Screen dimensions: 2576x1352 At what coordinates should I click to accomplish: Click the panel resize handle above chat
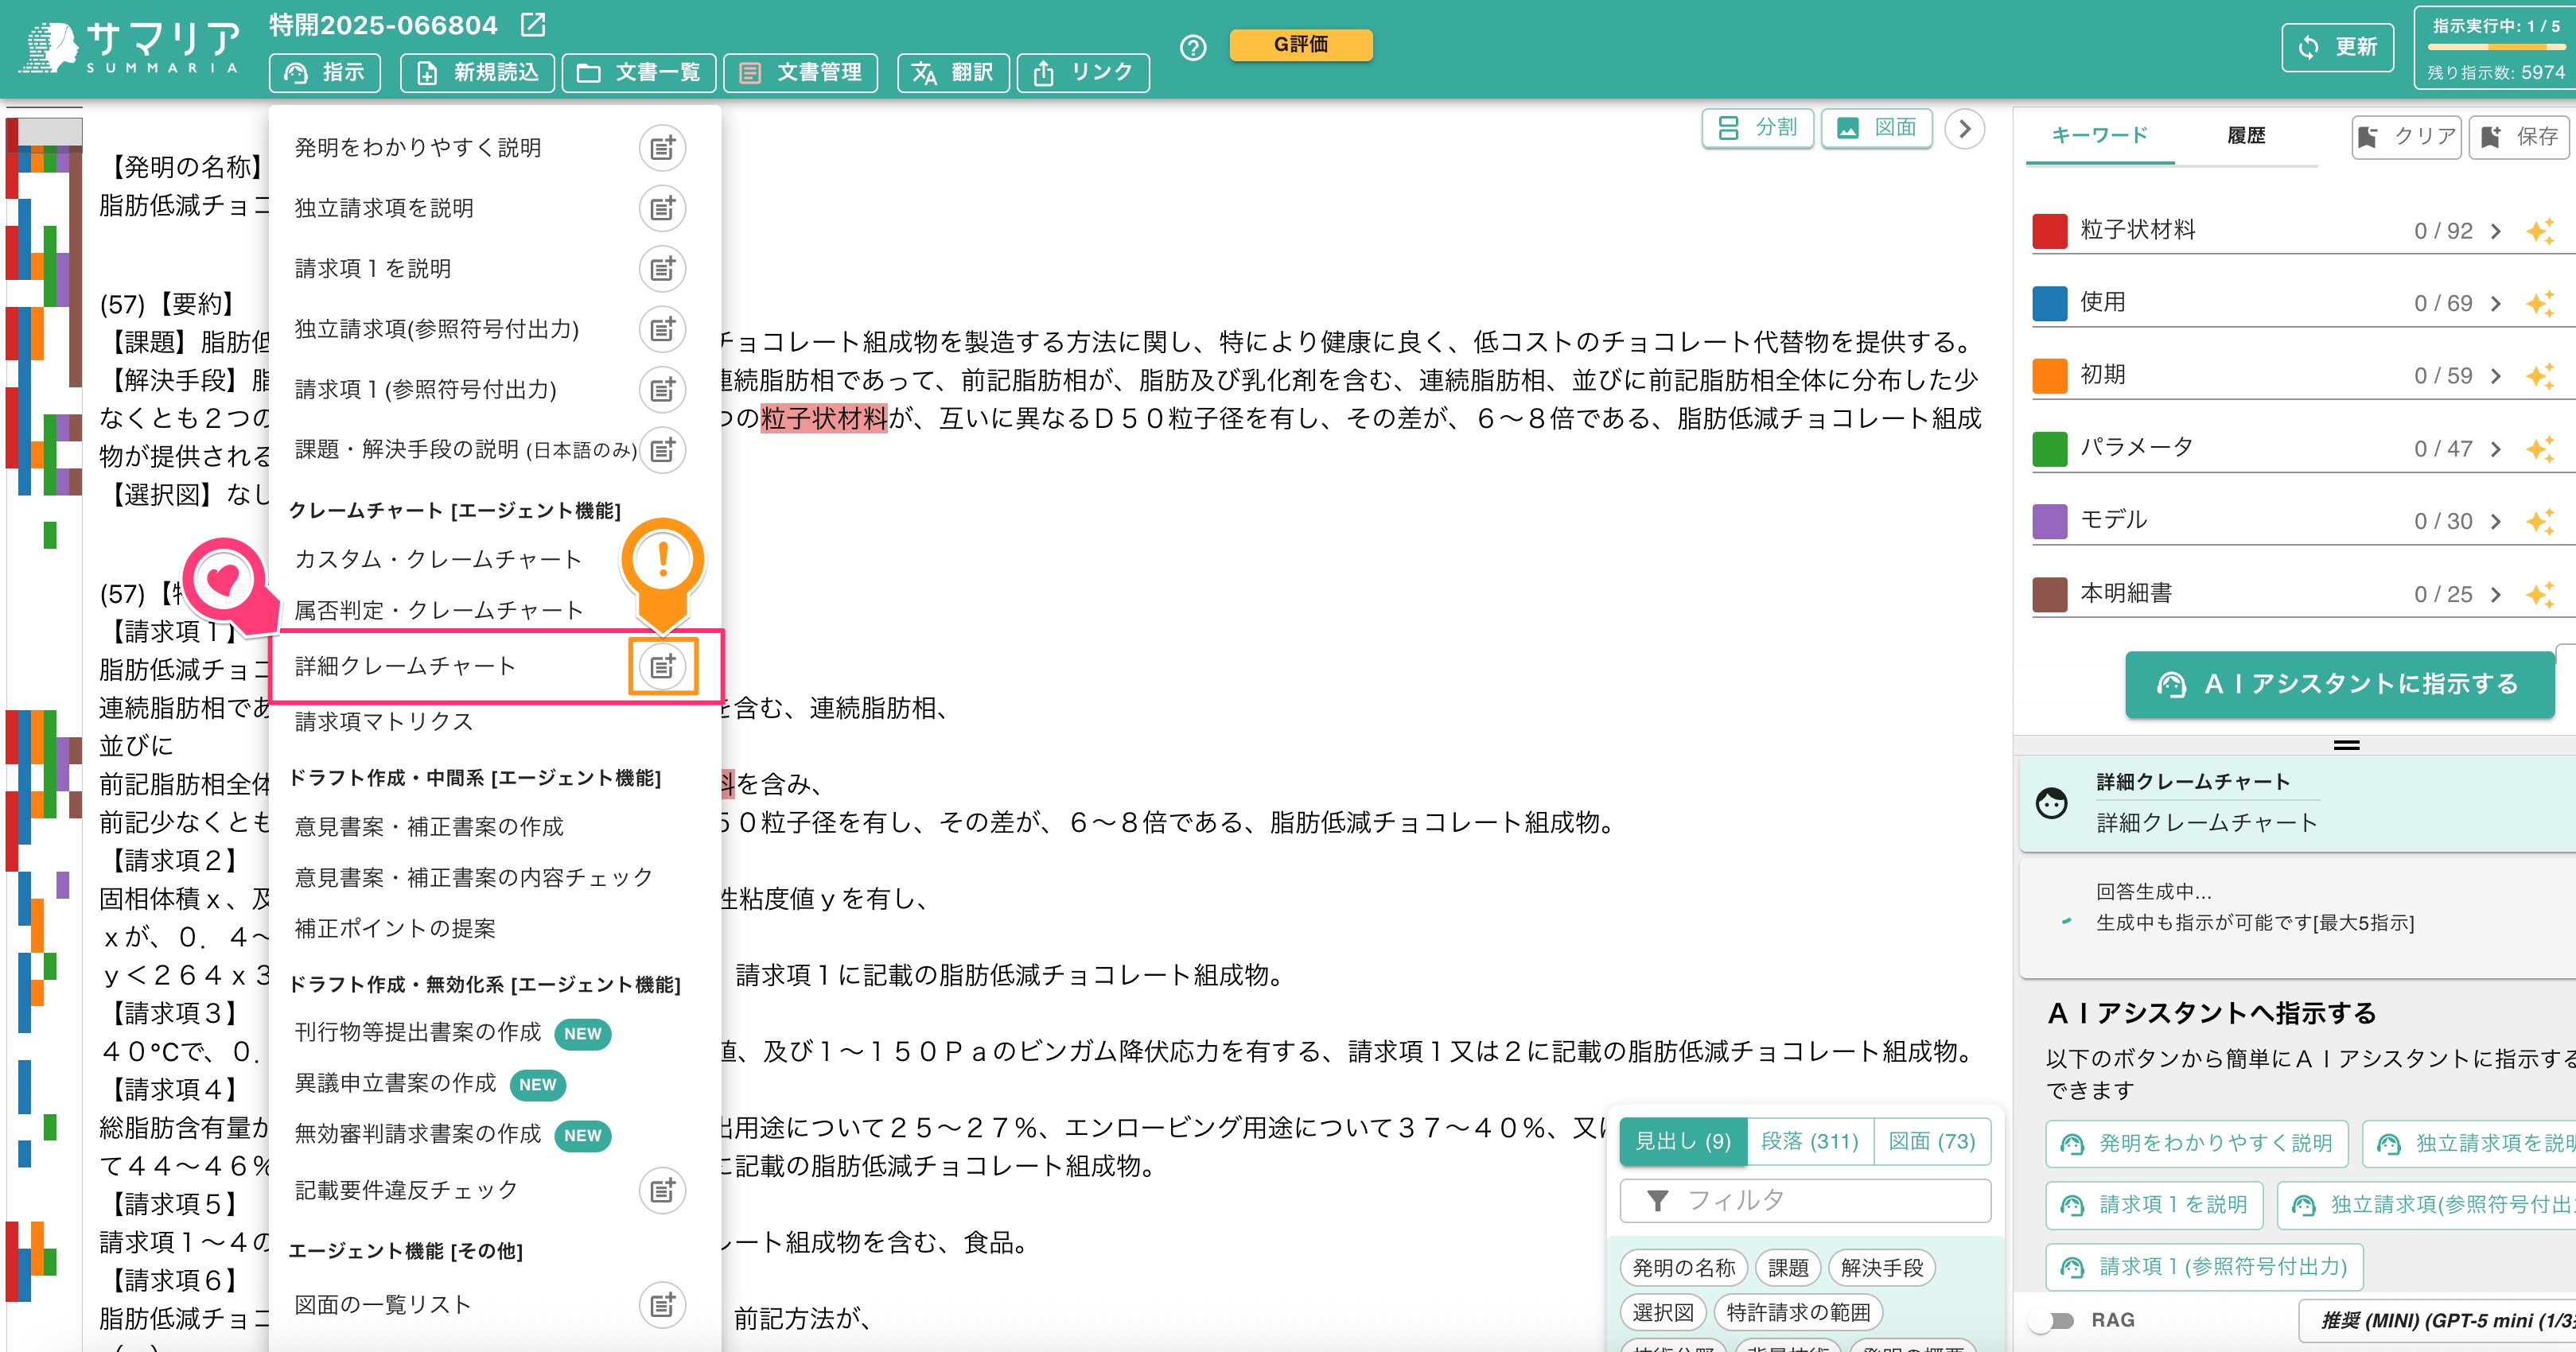(x=2347, y=745)
